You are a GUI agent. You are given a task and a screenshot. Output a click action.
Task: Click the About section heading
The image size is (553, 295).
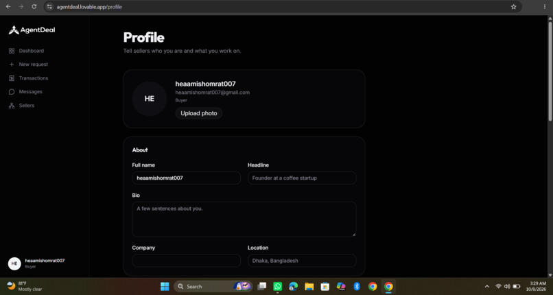(140, 150)
